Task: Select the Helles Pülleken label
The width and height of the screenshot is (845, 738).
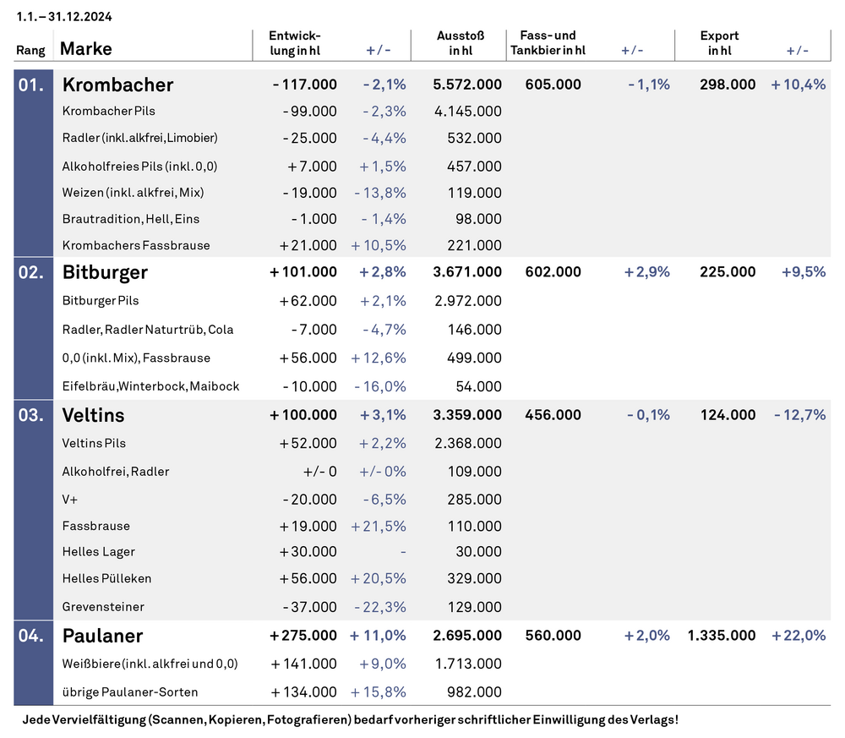Action: [106, 578]
